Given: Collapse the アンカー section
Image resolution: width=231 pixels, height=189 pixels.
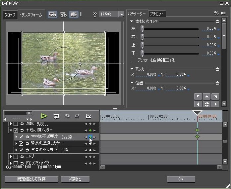Looking at the screenshot, I should click(x=132, y=69).
